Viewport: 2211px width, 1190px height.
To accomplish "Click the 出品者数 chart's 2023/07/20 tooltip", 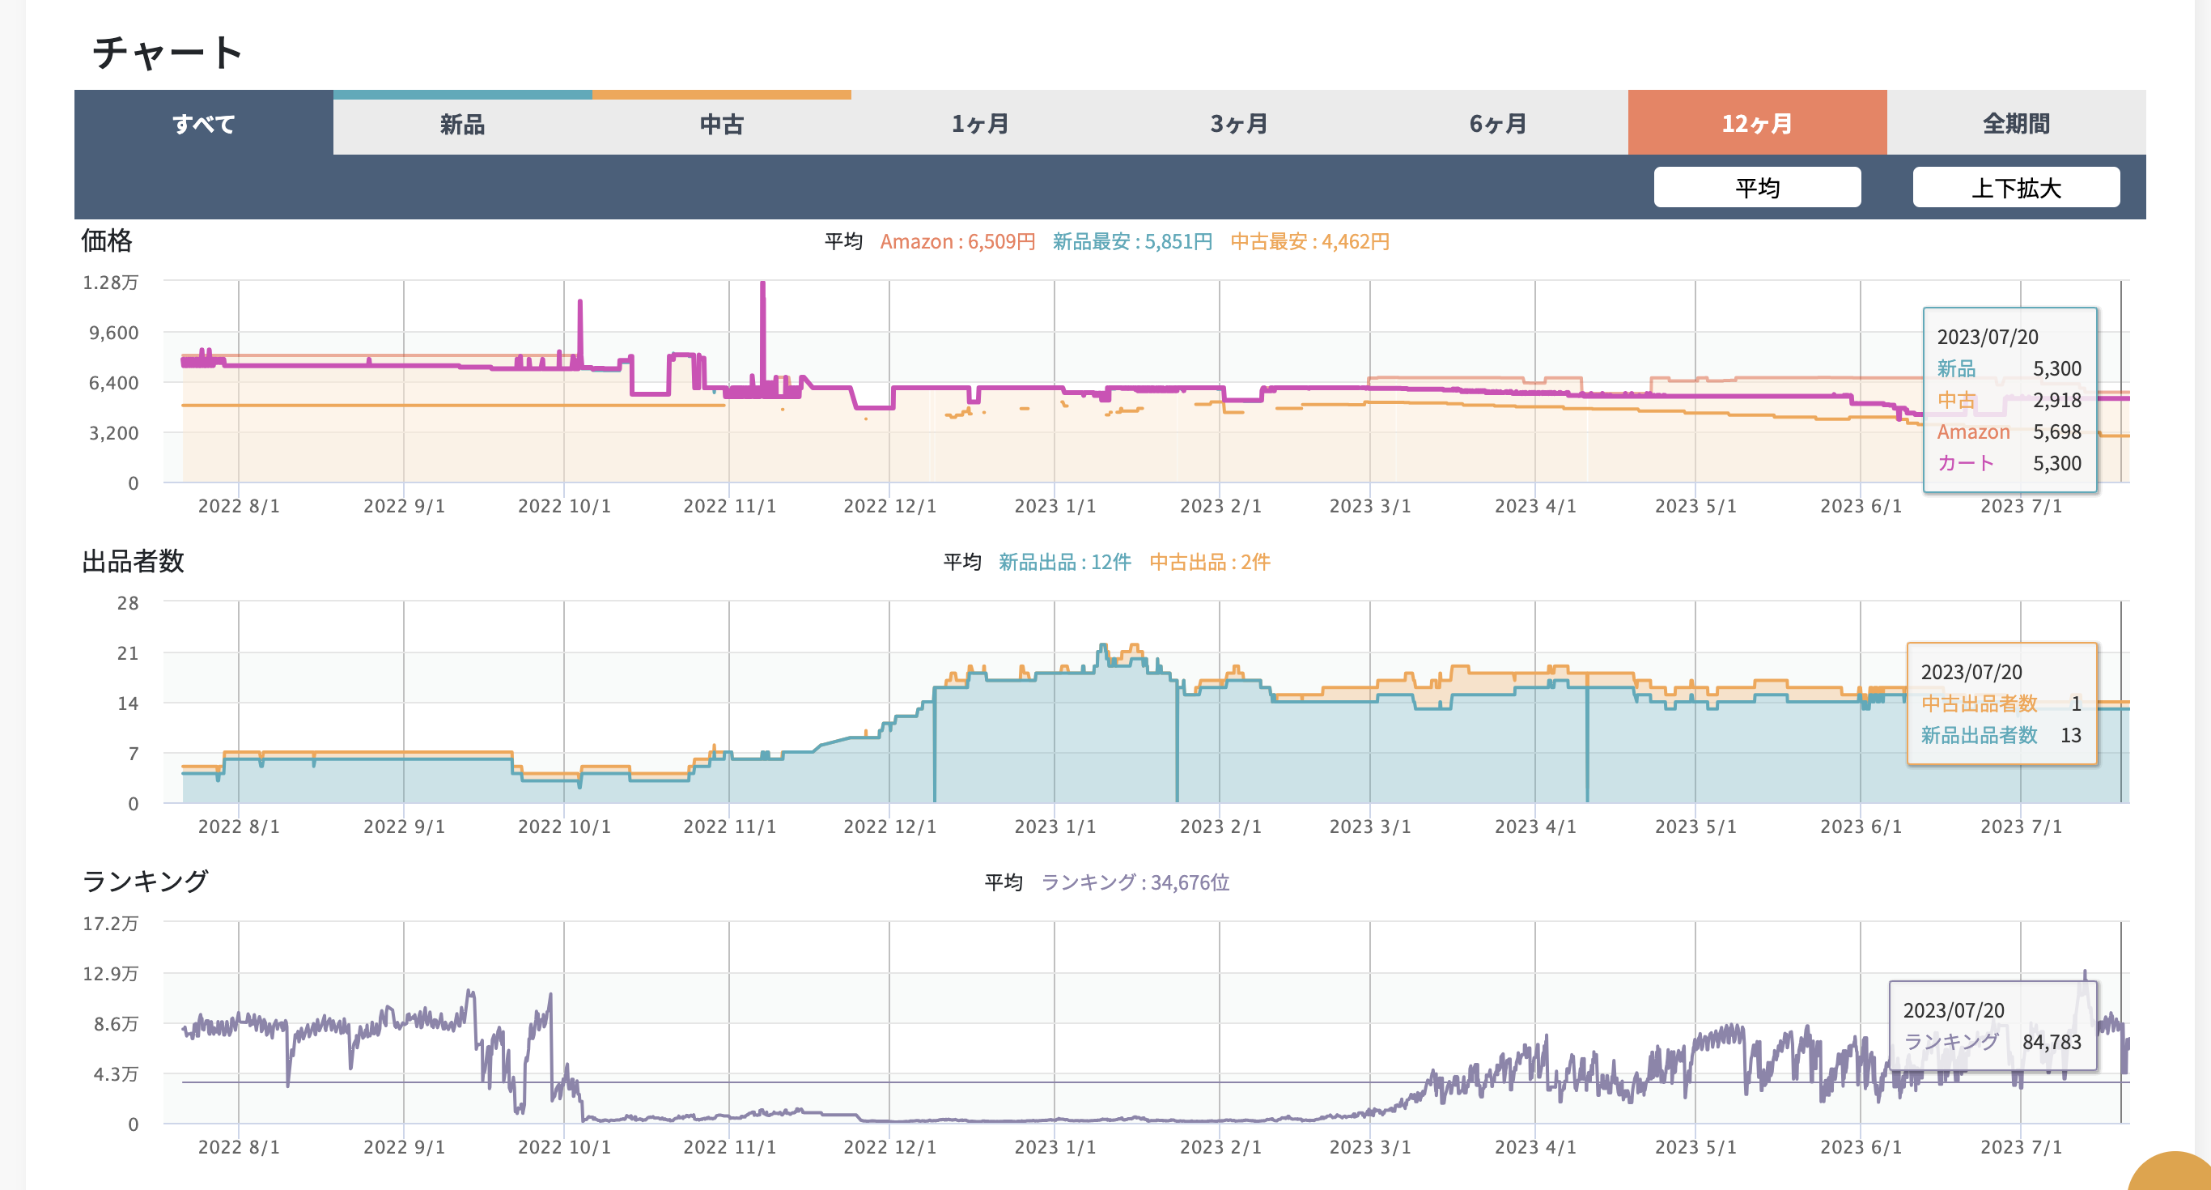I will click(x=2001, y=703).
